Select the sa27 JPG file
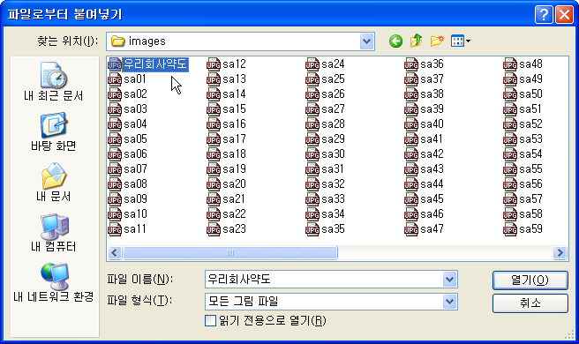 [x=326, y=108]
